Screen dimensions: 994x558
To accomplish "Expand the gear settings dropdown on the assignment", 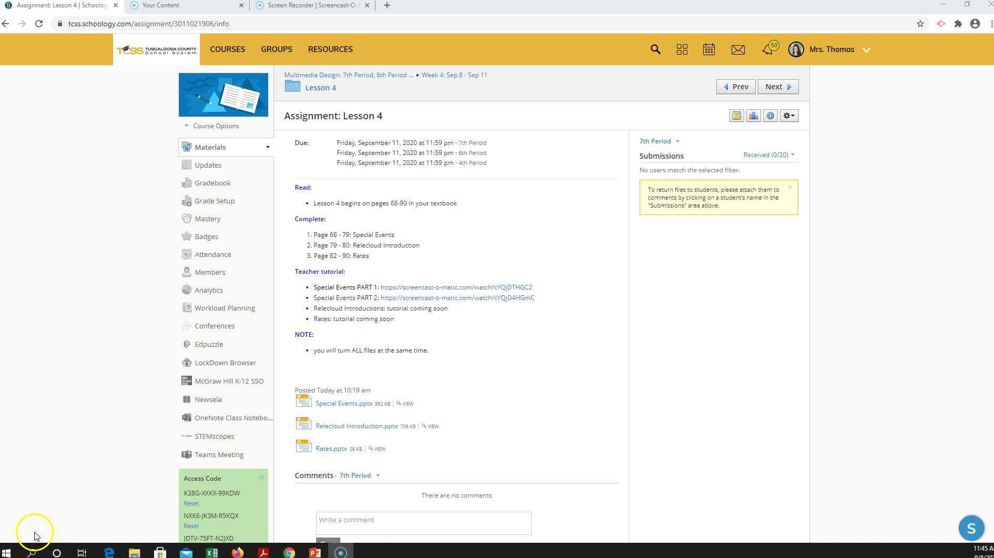I will (788, 116).
